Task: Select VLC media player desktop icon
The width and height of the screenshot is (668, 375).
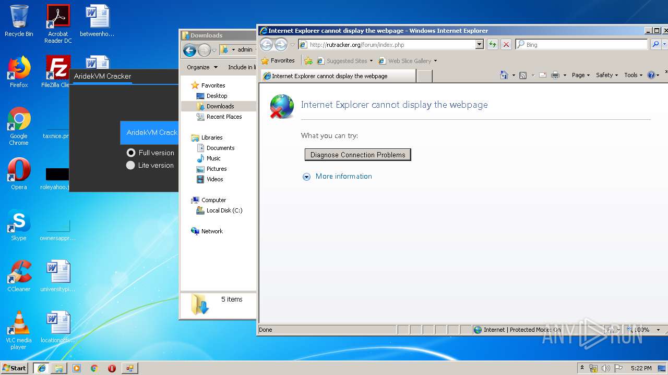Action: pyautogui.click(x=19, y=330)
